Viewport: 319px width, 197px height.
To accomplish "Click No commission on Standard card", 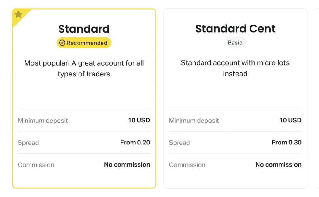I will click(x=127, y=165).
